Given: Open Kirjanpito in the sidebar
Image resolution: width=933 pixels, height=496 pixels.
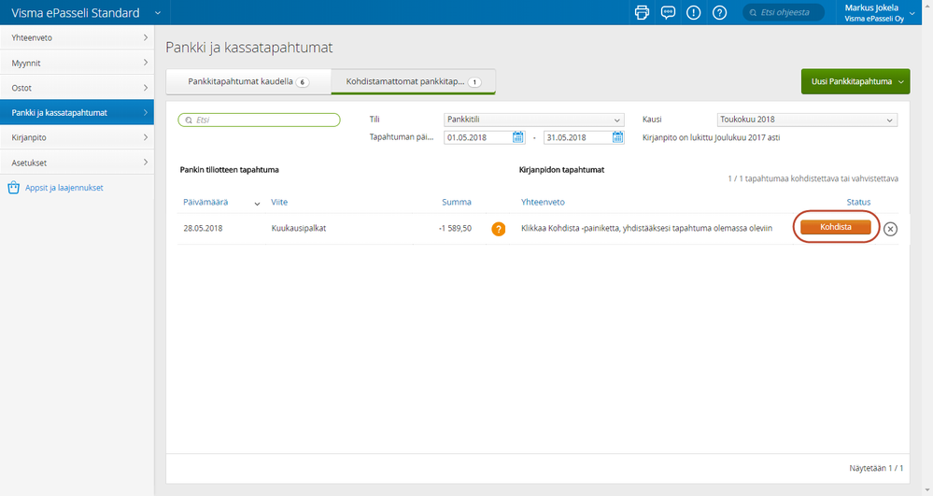Looking at the screenshot, I should click(x=77, y=137).
